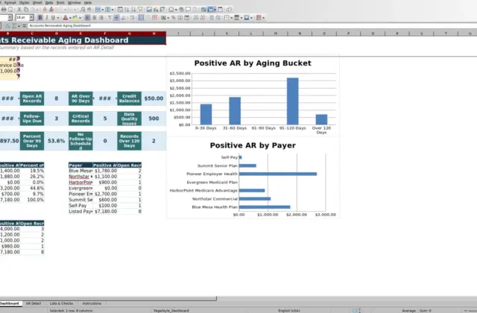Viewport: 477px width, 313px height.
Task: Open the Data menu
Action: tap(49, 2)
